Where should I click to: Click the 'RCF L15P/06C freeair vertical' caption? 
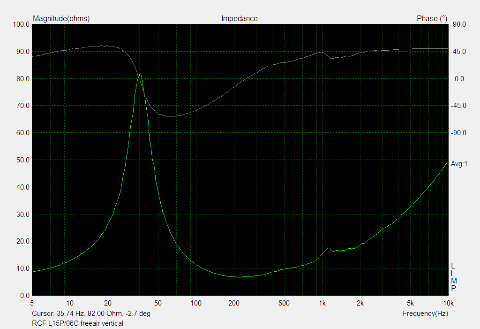click(77, 323)
